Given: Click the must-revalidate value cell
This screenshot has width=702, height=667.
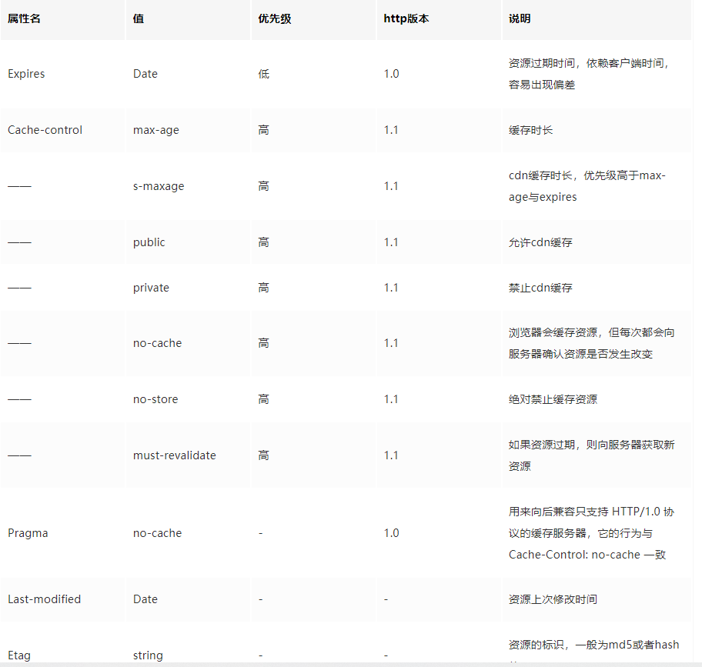Looking at the screenshot, I should [174, 455].
